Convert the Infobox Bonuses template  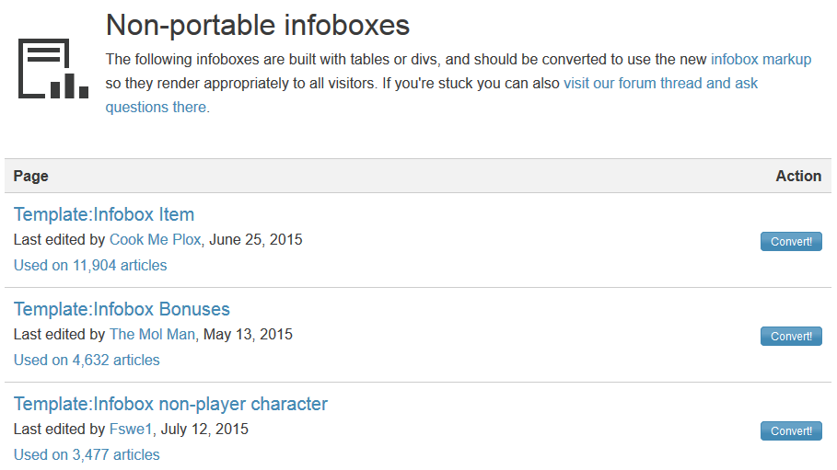(791, 337)
